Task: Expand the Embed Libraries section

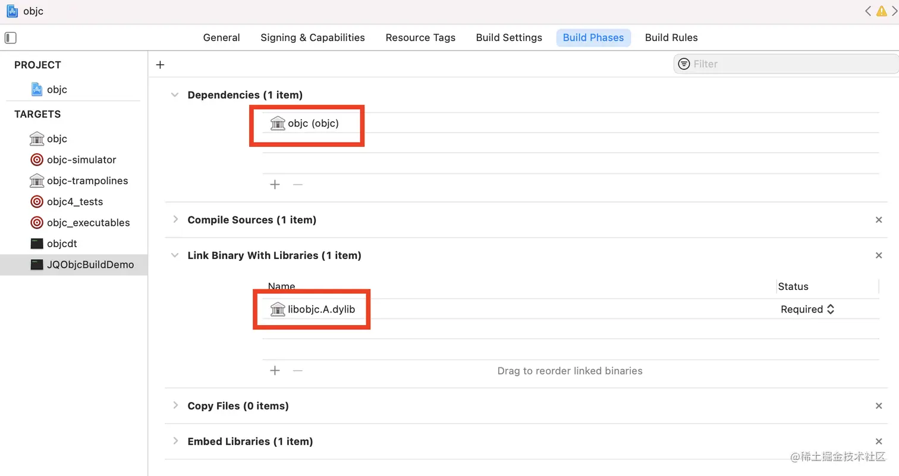Action: [175, 441]
